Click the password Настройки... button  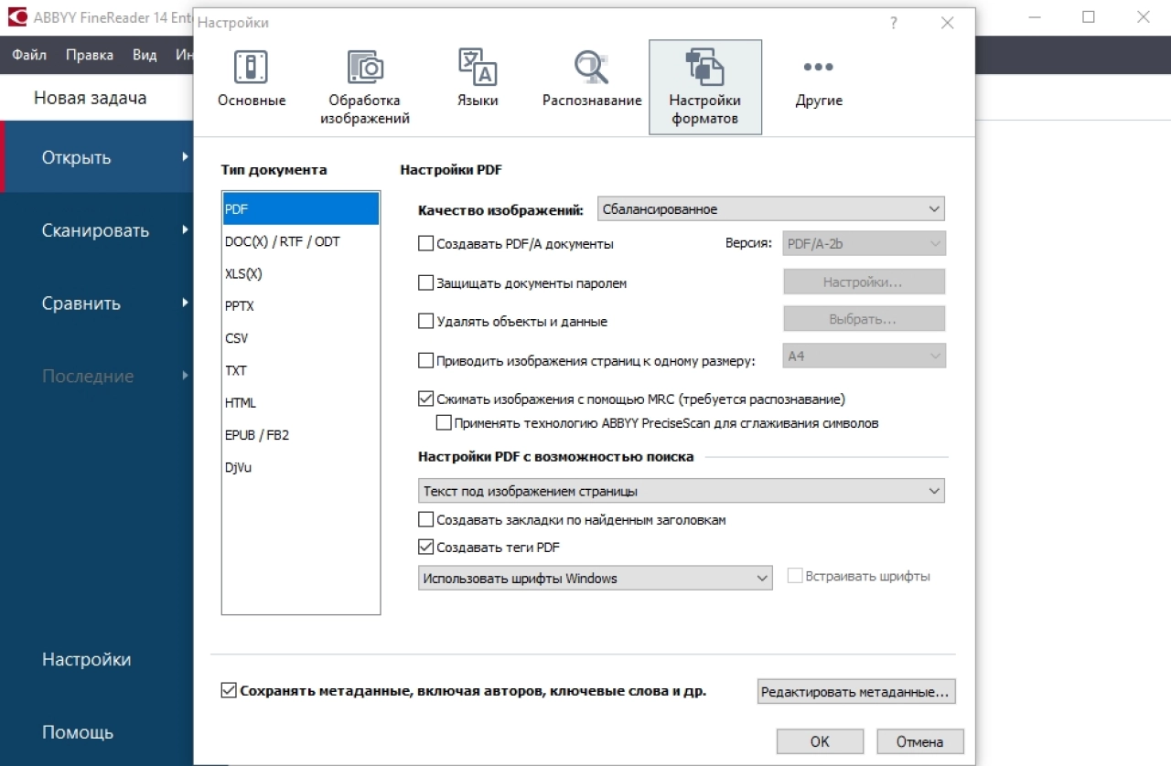point(864,282)
